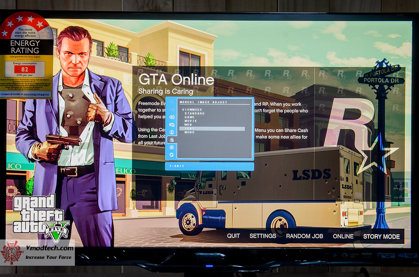Choose GAME view mode in OSD list
Image resolution: width=419 pixels, height=277 pixels.
tap(189, 117)
